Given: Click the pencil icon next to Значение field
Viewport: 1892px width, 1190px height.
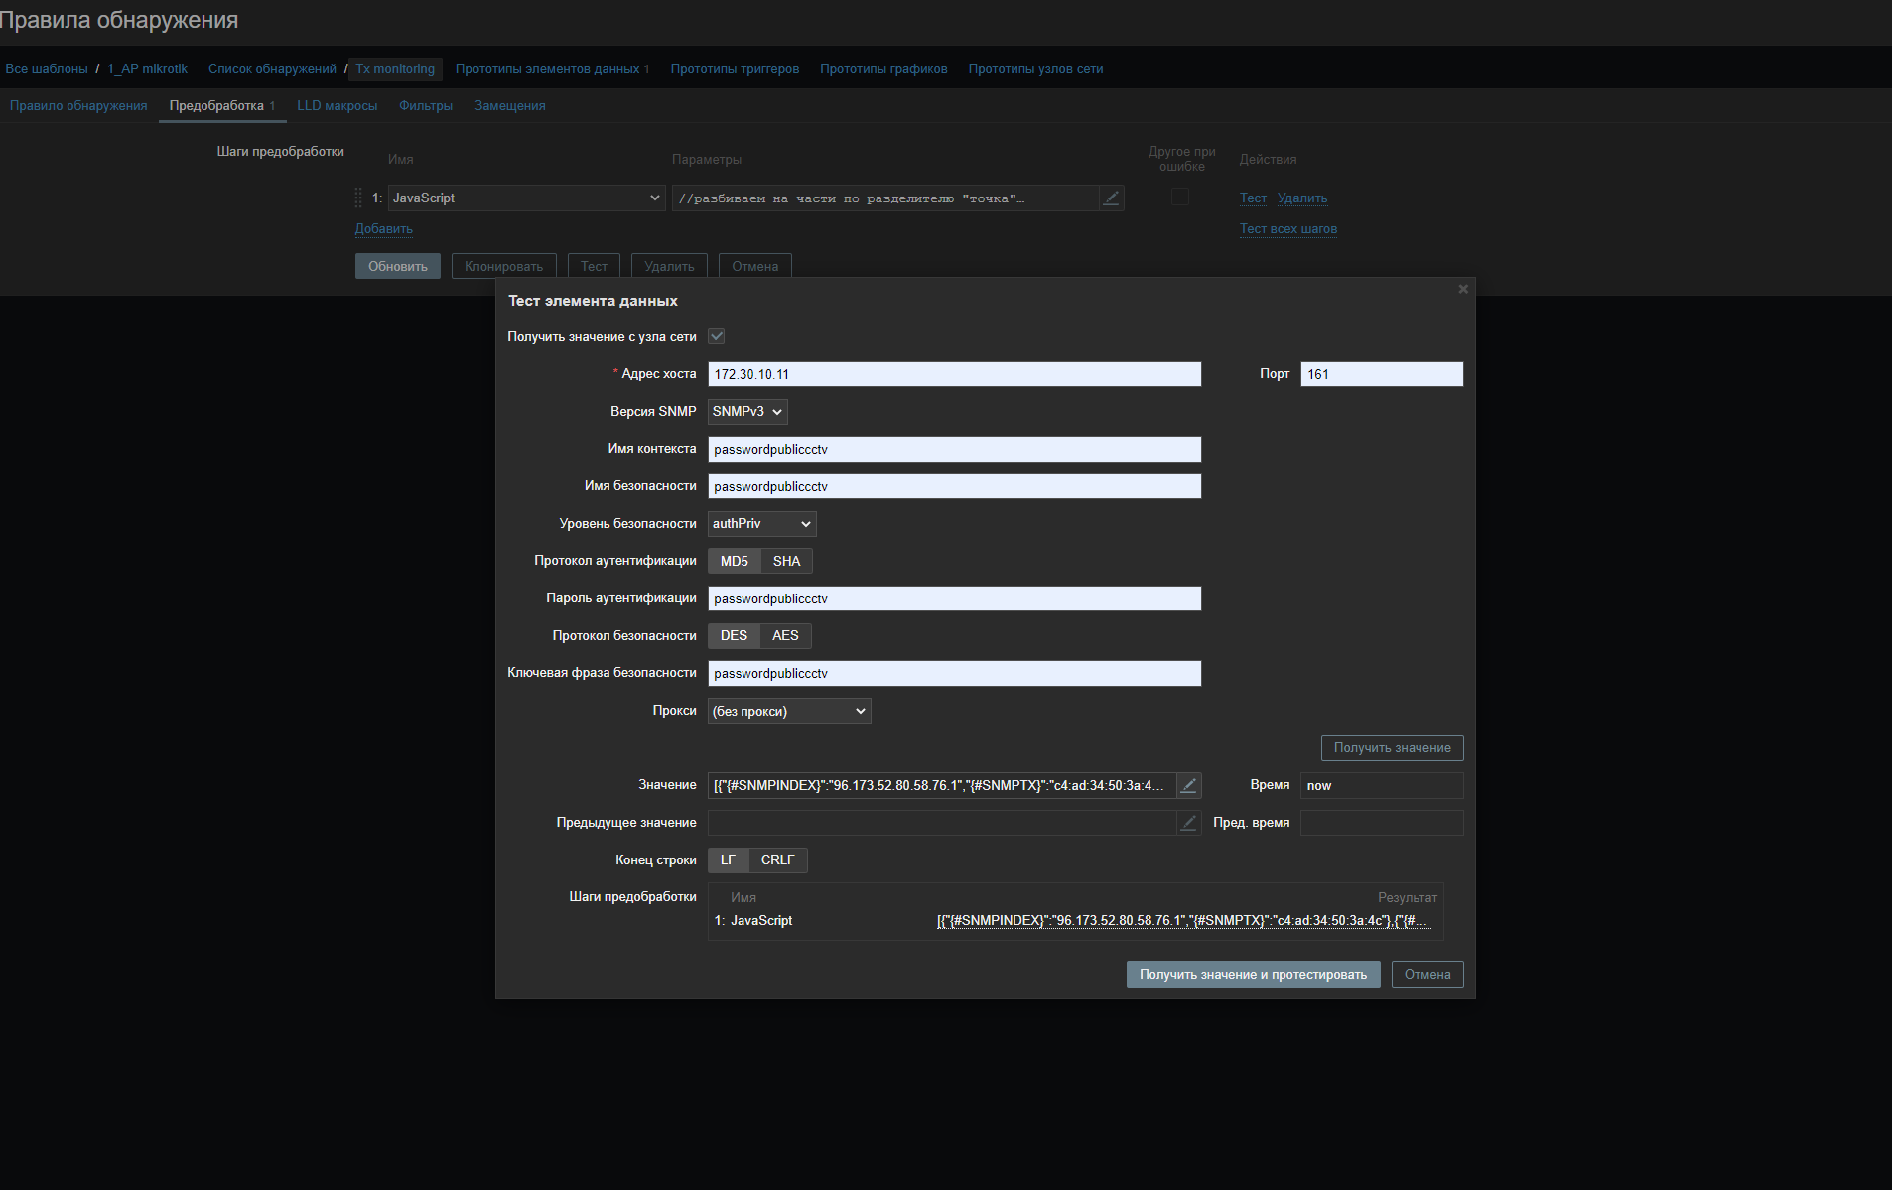Looking at the screenshot, I should (x=1188, y=785).
